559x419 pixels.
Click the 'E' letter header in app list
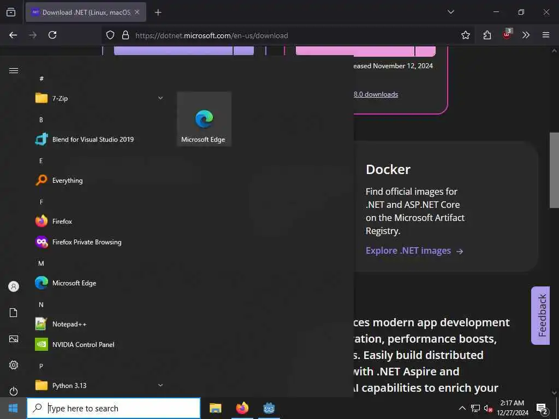[x=41, y=161]
